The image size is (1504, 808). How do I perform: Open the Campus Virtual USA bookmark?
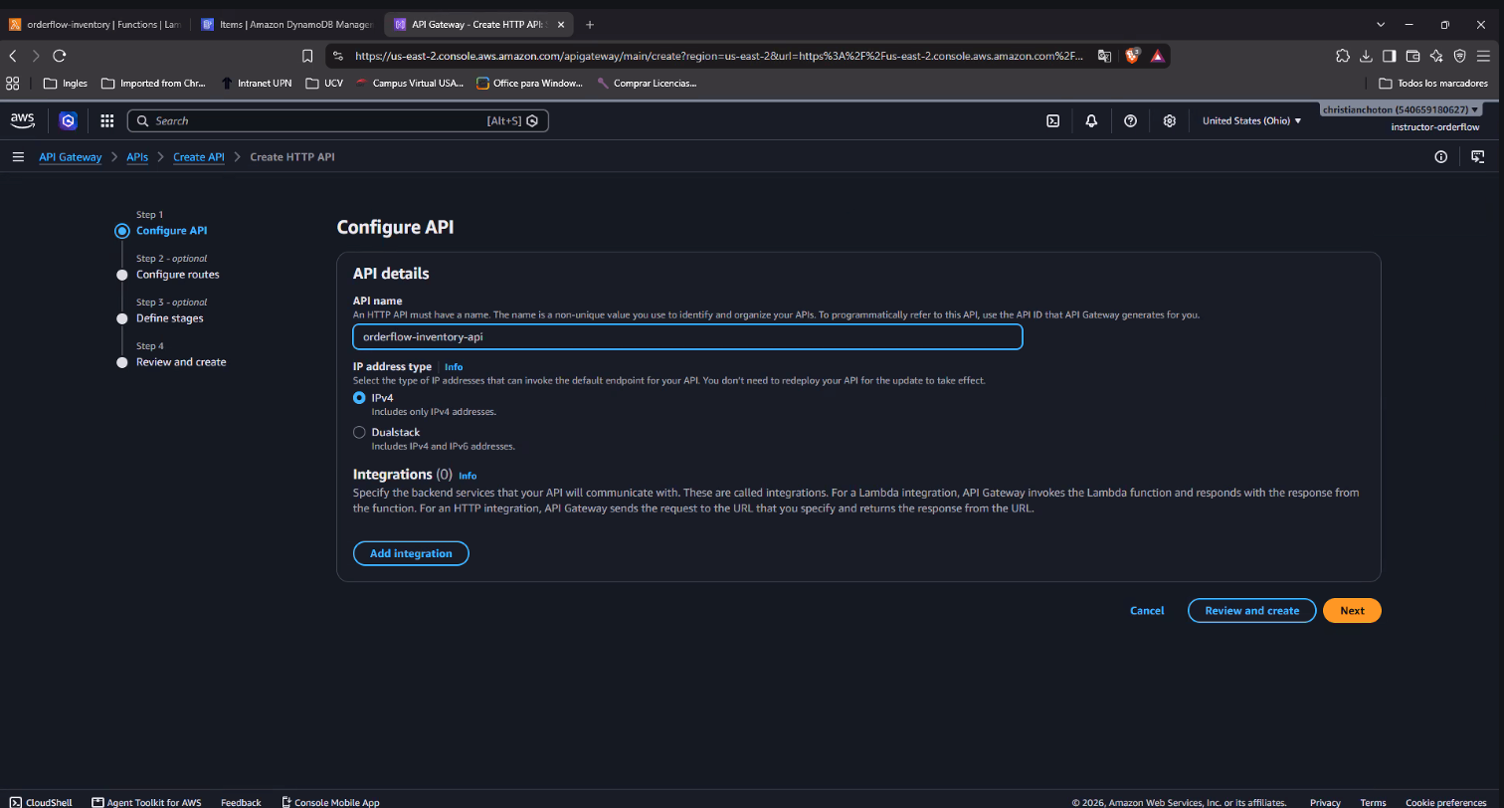(x=410, y=83)
